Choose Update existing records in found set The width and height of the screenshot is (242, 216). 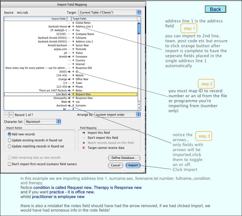(x=9, y=140)
